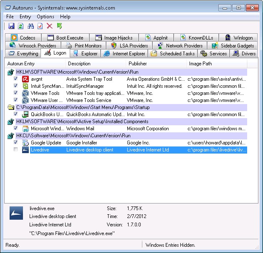Sort by the Description column header
The image size is (263, 253).
[96, 64]
